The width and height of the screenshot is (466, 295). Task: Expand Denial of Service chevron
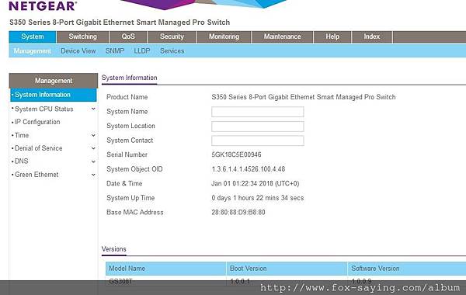93,148
